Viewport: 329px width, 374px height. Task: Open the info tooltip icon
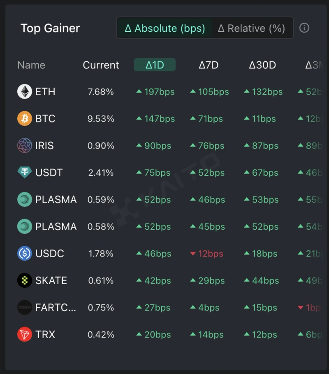click(x=304, y=28)
